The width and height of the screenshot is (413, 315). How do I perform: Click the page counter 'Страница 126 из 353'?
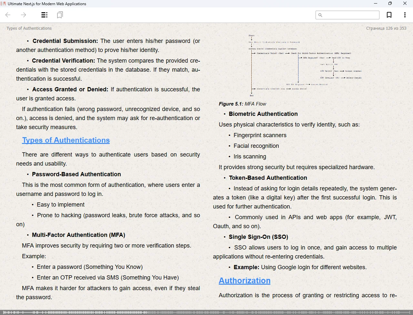click(x=386, y=28)
